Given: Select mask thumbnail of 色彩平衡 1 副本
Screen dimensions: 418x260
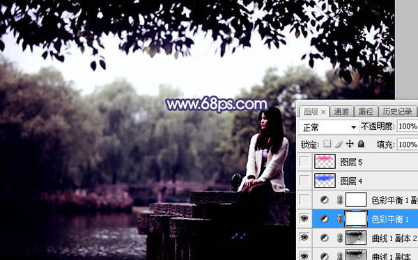Looking at the screenshot, I should coord(356,200).
